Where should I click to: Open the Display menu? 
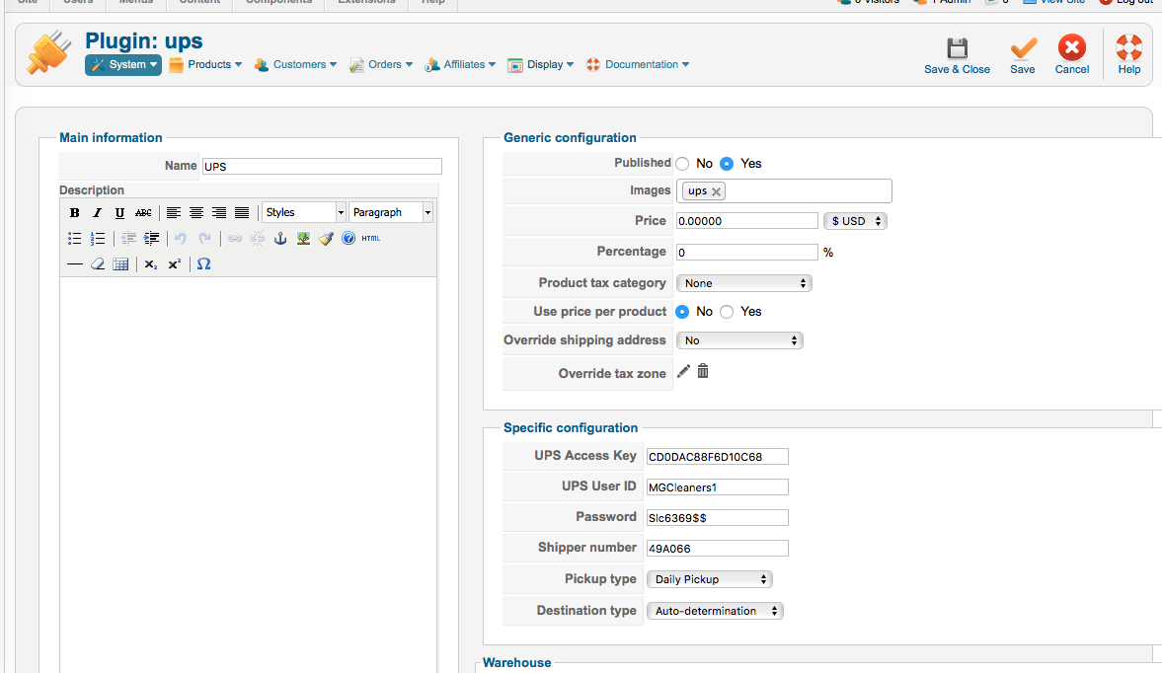point(541,64)
